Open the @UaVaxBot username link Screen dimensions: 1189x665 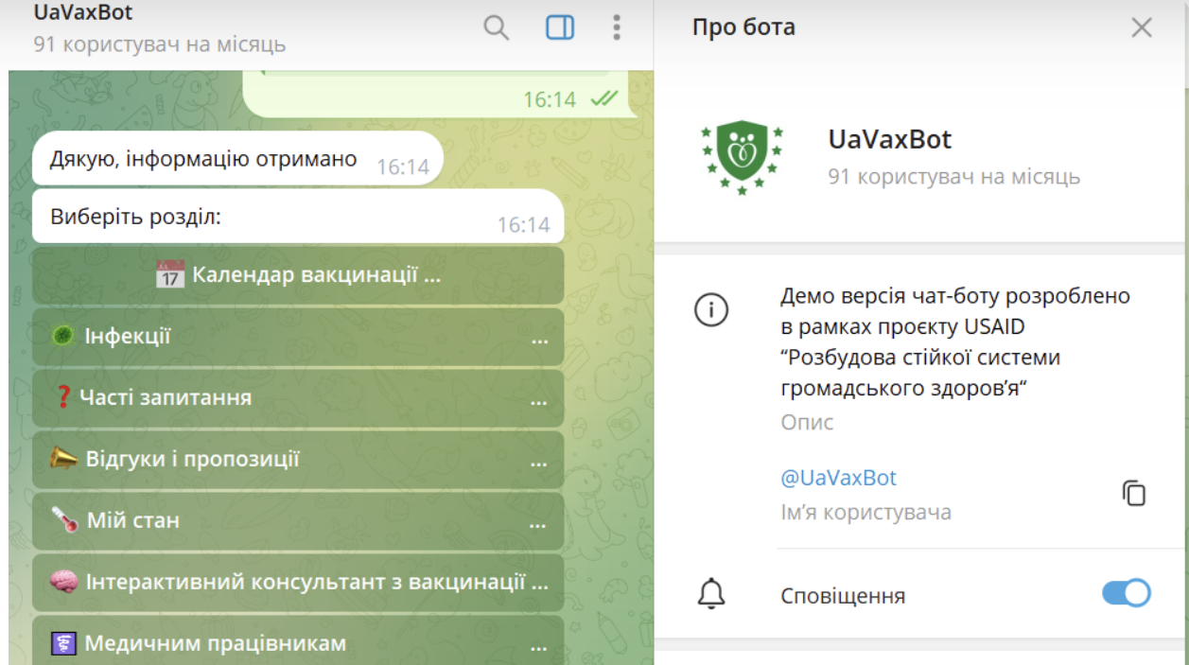tap(838, 478)
